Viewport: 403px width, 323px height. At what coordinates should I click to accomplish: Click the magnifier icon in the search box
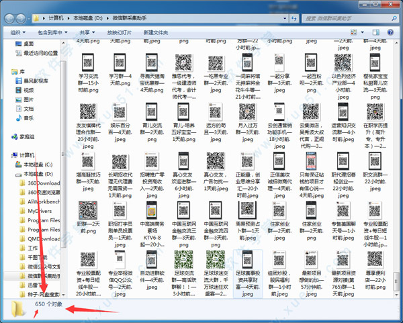click(394, 18)
